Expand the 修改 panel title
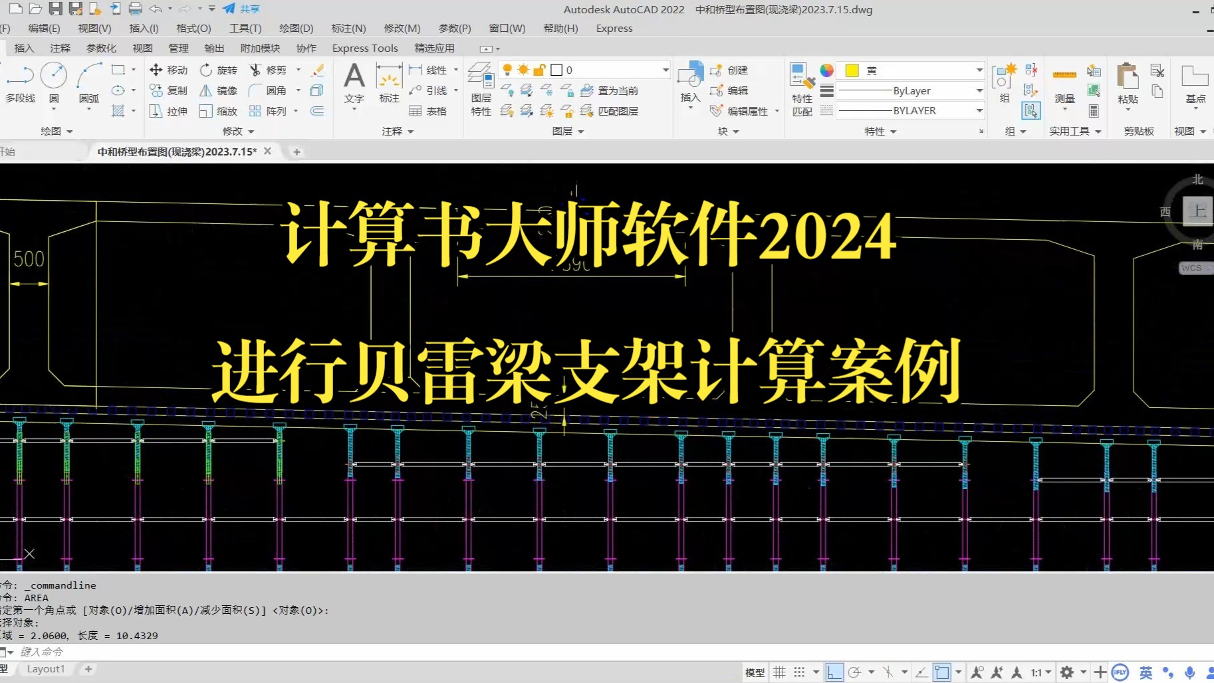The image size is (1214, 683). [x=238, y=132]
